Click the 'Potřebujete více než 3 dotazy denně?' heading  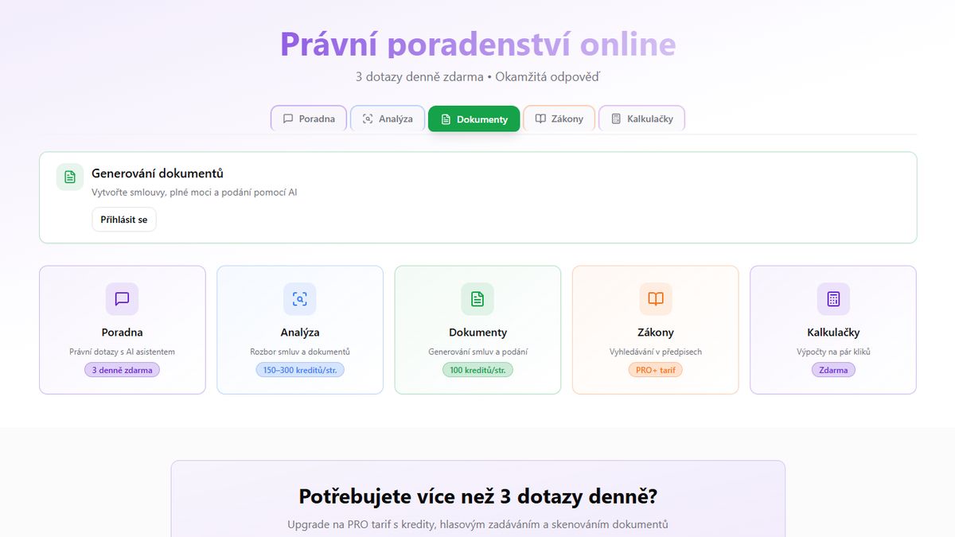(x=477, y=497)
